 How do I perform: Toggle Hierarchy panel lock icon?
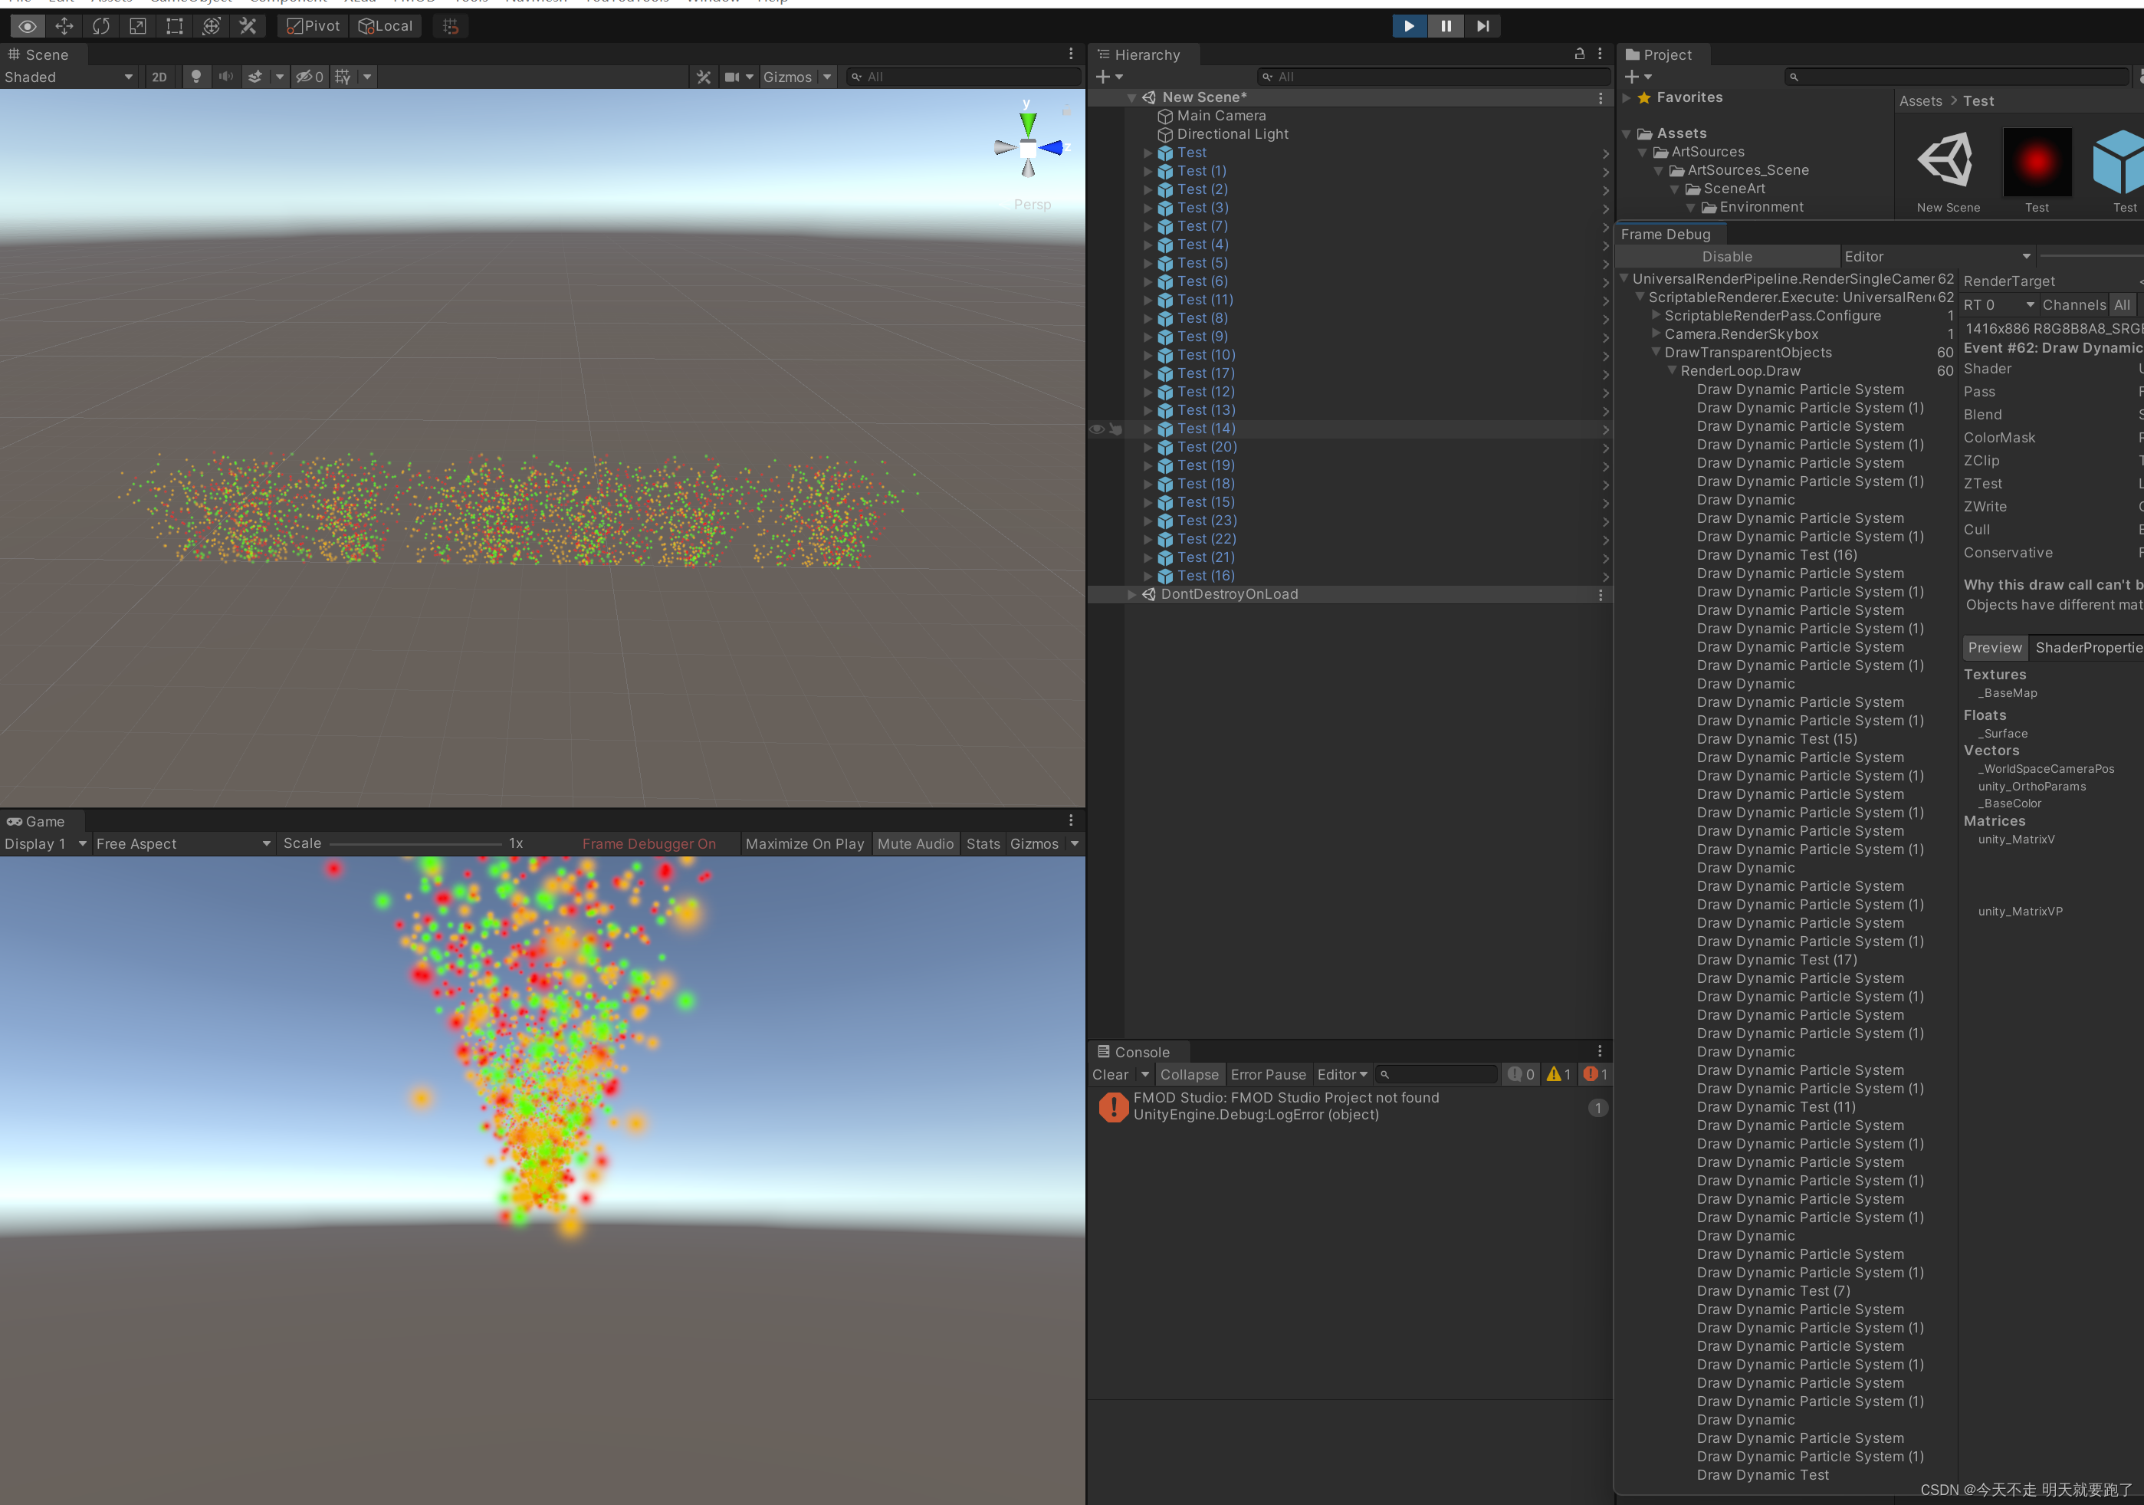pyautogui.click(x=1580, y=54)
